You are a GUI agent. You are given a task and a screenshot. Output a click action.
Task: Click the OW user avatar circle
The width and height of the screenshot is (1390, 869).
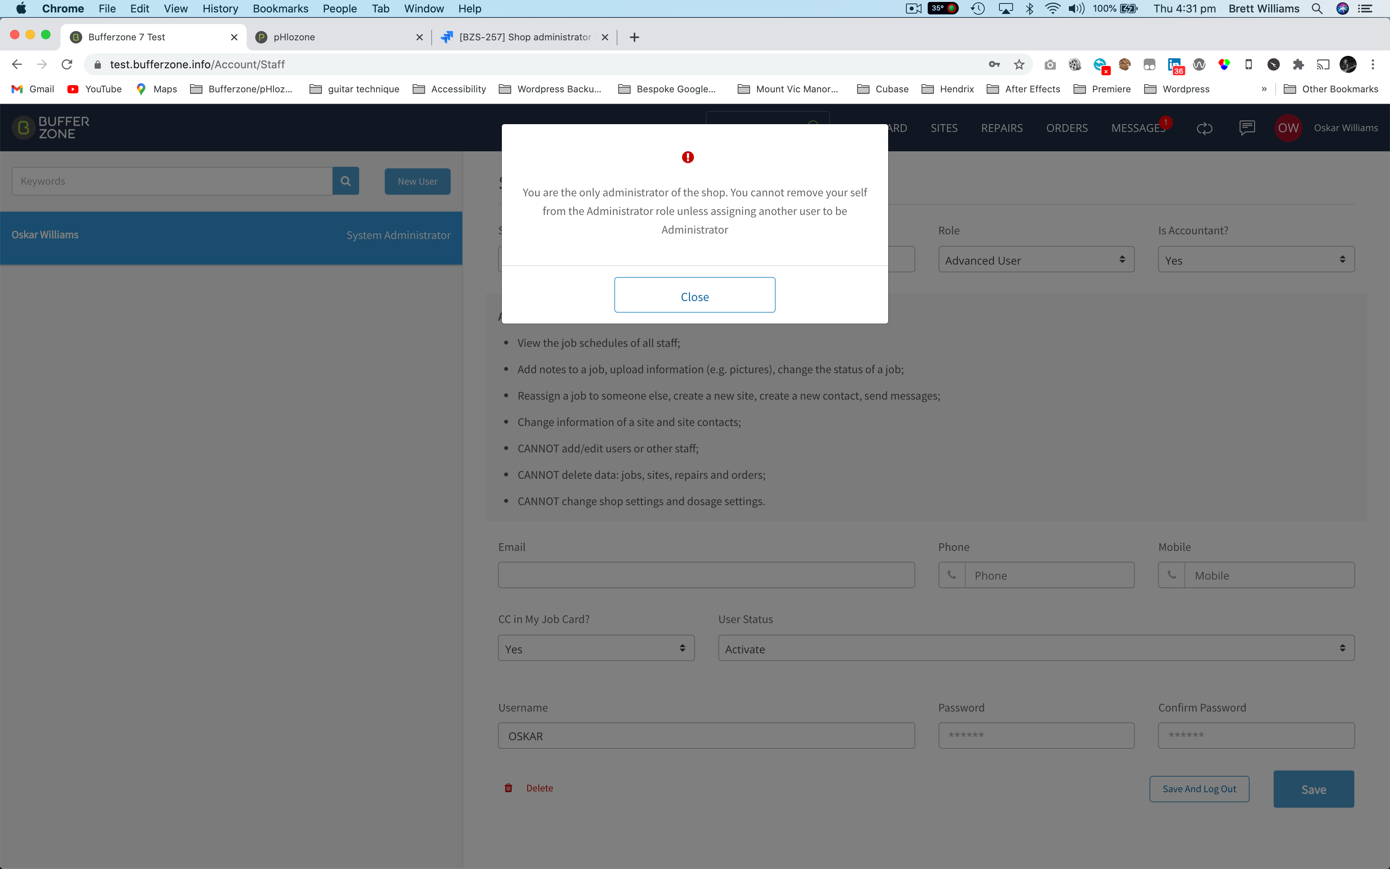pyautogui.click(x=1288, y=128)
